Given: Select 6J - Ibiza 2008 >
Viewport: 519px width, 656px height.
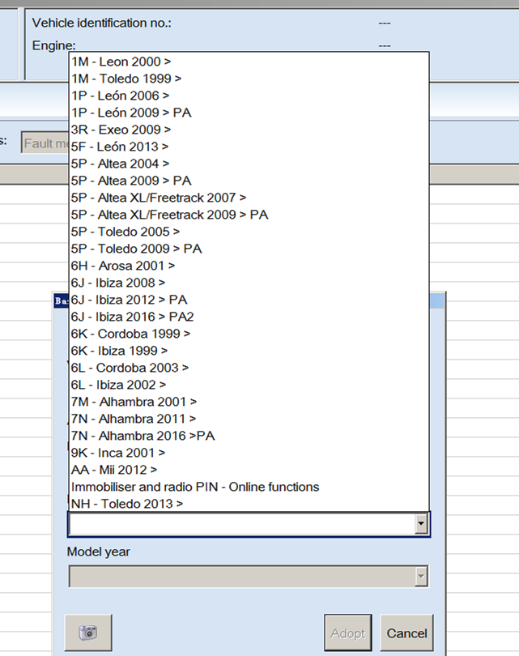Looking at the screenshot, I should point(249,283).
